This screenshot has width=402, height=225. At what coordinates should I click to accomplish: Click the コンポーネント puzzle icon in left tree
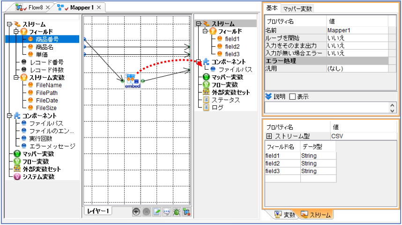17,116
